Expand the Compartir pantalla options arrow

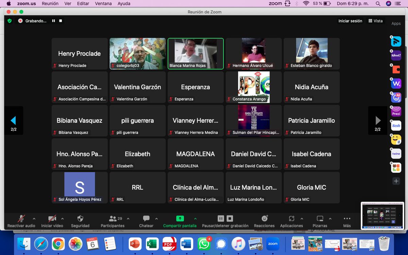click(195, 219)
